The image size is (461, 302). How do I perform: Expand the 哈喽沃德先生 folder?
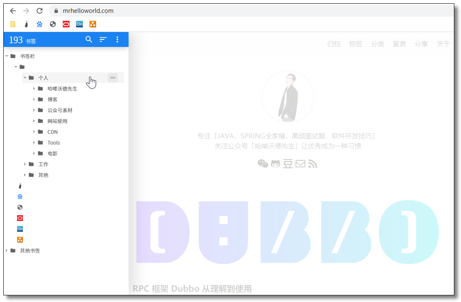pos(34,88)
